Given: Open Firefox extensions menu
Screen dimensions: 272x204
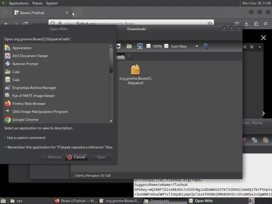Looking at the screenshot, I should [256, 24].
